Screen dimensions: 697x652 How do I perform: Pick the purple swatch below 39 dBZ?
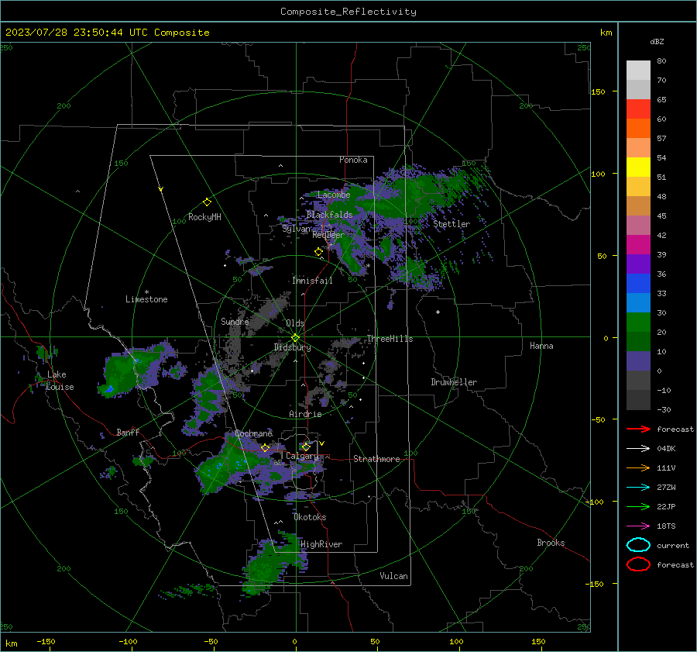pyautogui.click(x=638, y=264)
